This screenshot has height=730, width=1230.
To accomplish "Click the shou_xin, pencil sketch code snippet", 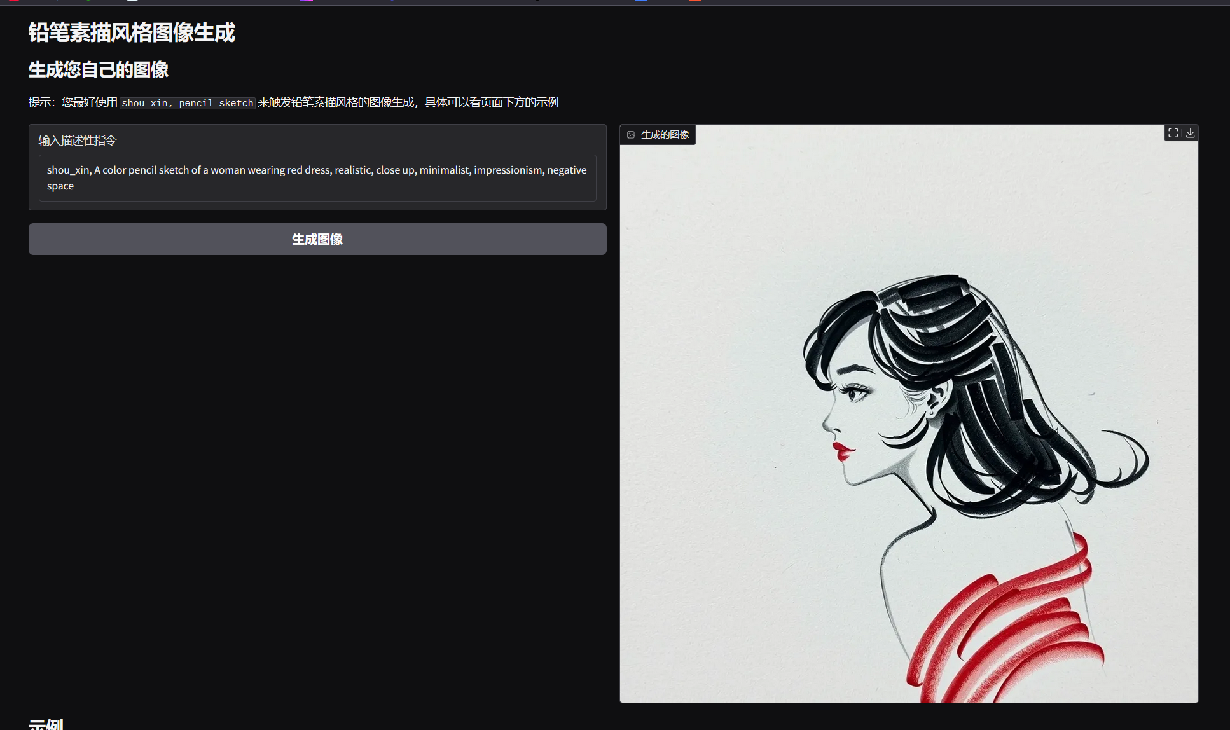I will (187, 103).
